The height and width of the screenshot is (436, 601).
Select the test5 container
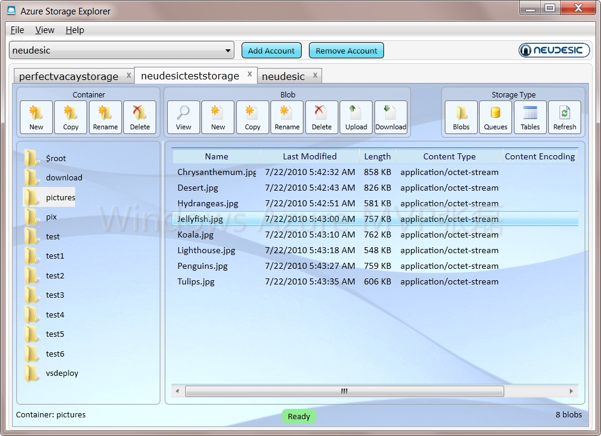click(44, 334)
